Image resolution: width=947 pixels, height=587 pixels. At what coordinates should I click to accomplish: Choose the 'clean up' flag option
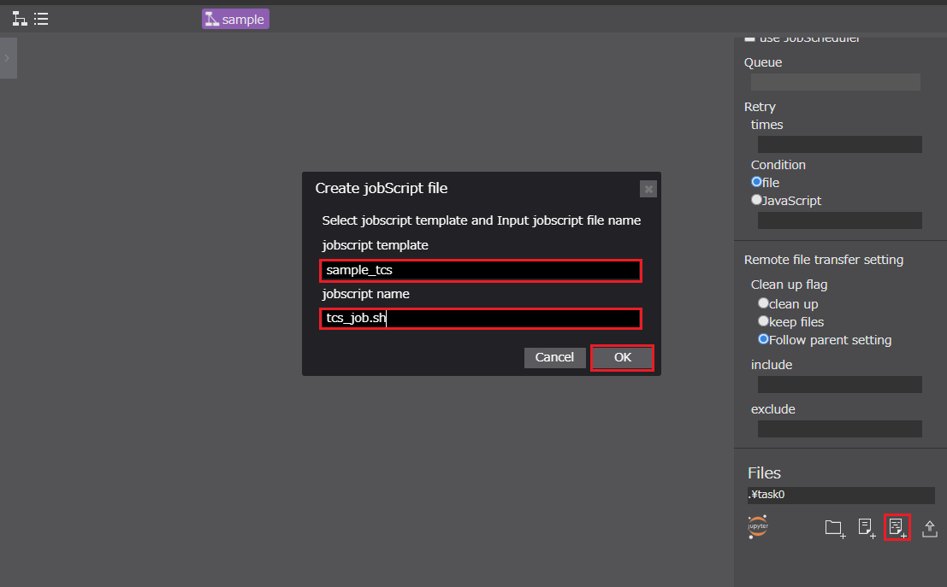click(764, 303)
